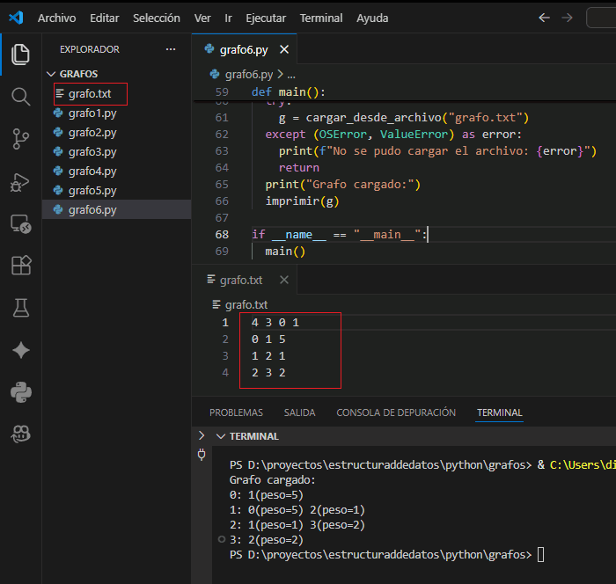Open the Testing flask icon

coord(20,307)
